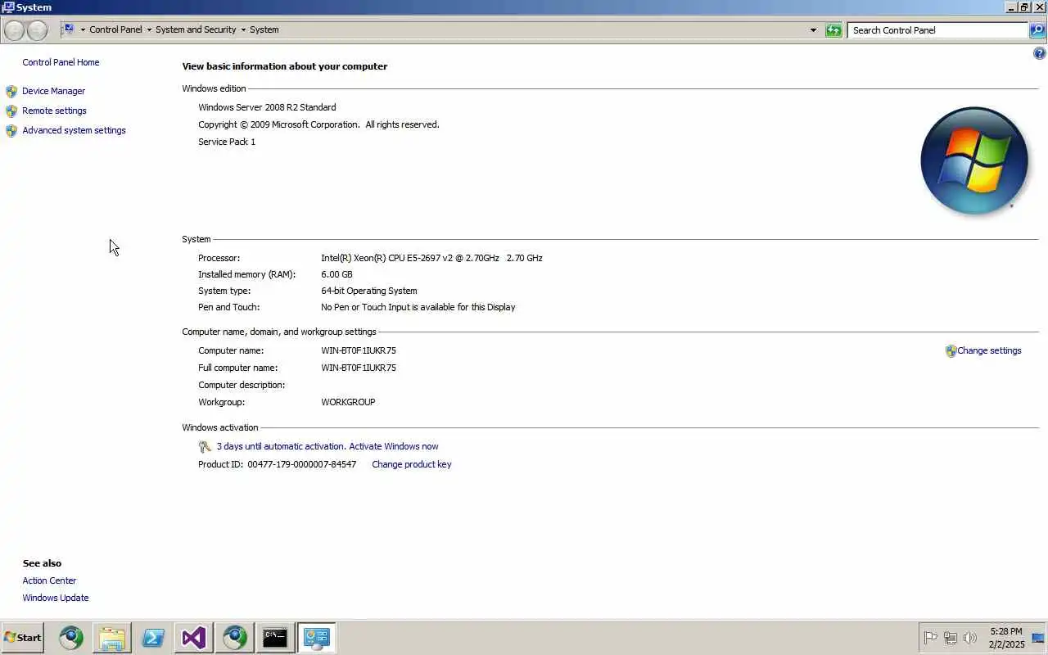Select System and Security breadcrumb

click(196, 29)
